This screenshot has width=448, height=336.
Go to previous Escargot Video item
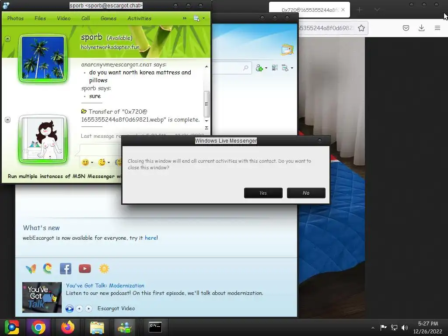point(80,308)
